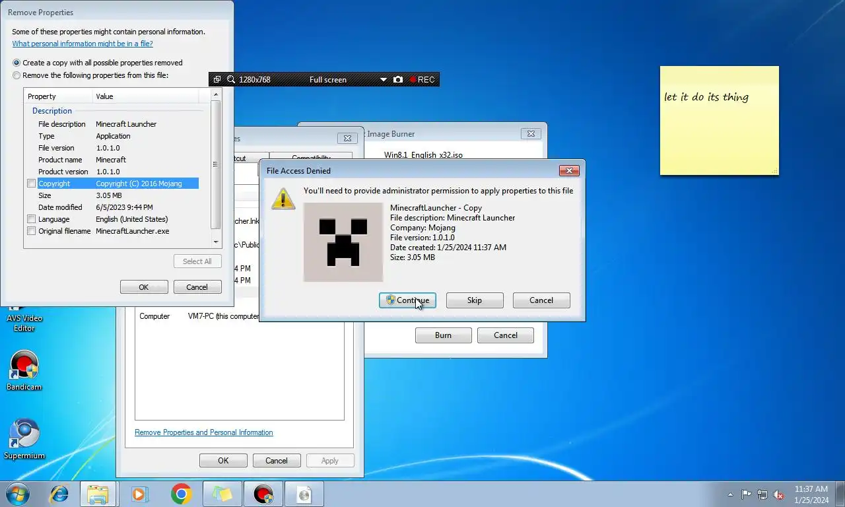845x507 pixels.
Task: Click the Bandicam taskbar icon
Action: (263, 494)
